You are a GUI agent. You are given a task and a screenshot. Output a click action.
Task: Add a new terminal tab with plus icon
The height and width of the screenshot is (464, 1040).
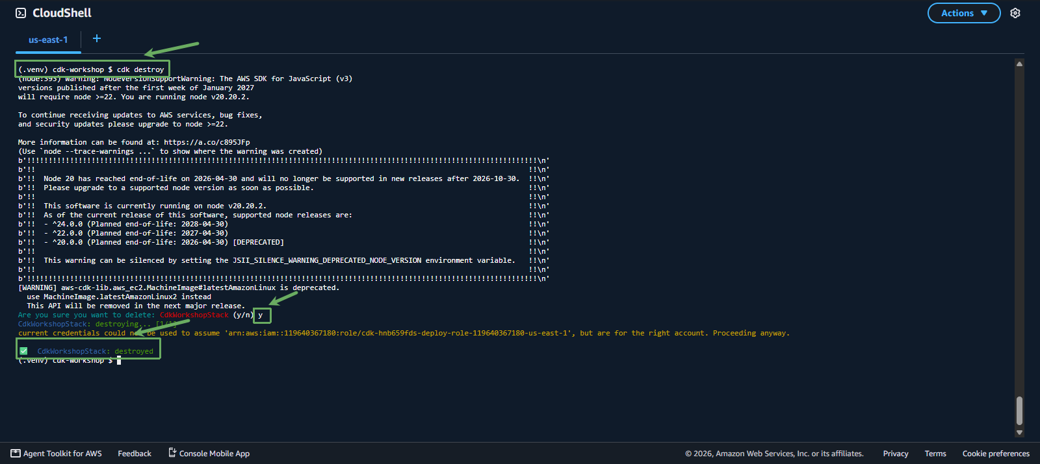(x=97, y=38)
